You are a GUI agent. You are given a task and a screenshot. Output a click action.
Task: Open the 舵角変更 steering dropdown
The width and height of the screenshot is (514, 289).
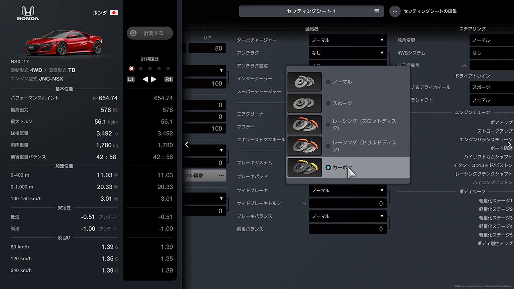click(492, 40)
